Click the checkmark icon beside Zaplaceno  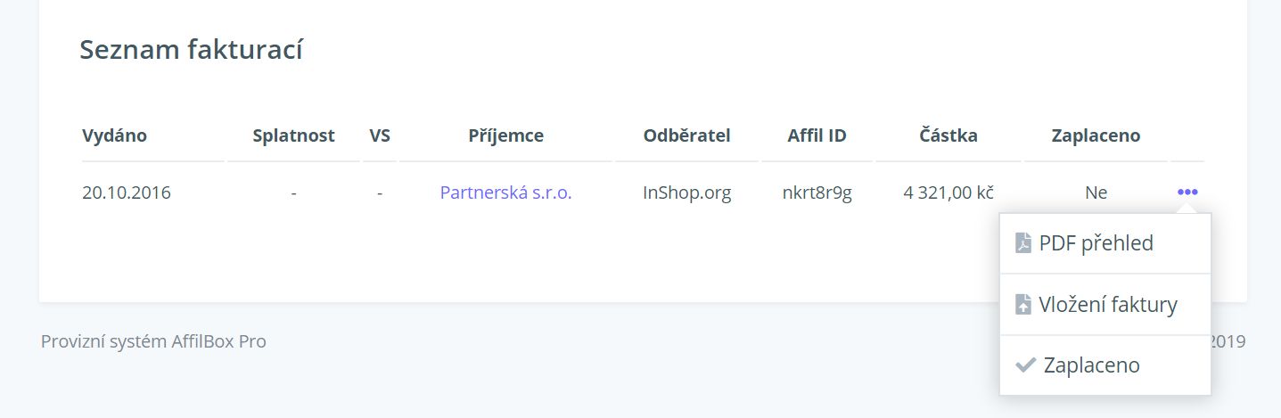[1025, 365]
